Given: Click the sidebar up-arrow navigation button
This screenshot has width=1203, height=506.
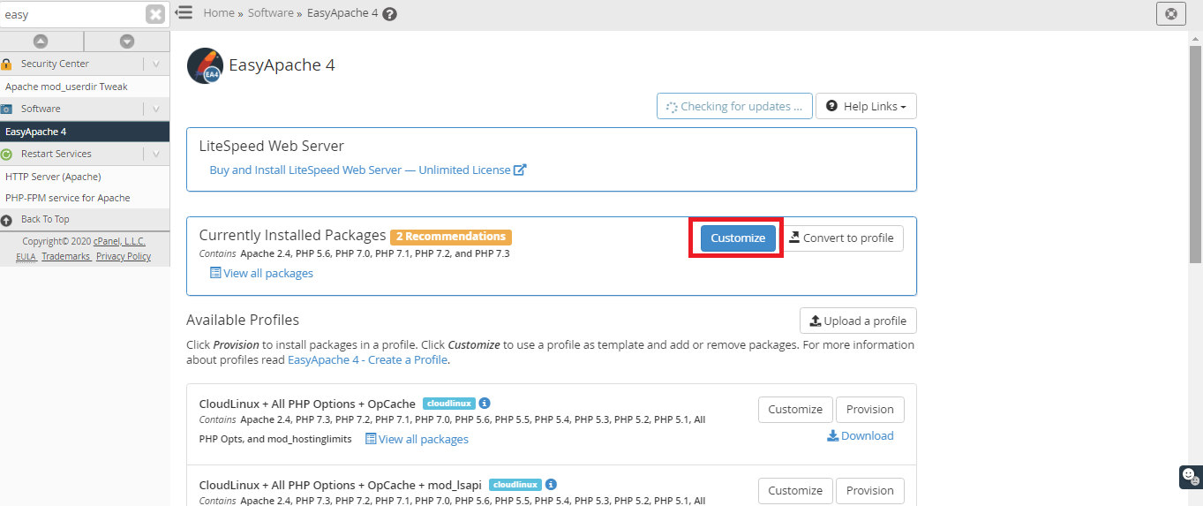Looking at the screenshot, I should pyautogui.click(x=41, y=42).
